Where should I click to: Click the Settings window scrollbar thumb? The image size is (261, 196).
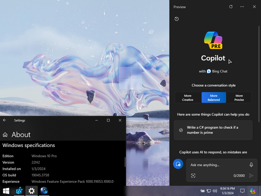pos(125,162)
